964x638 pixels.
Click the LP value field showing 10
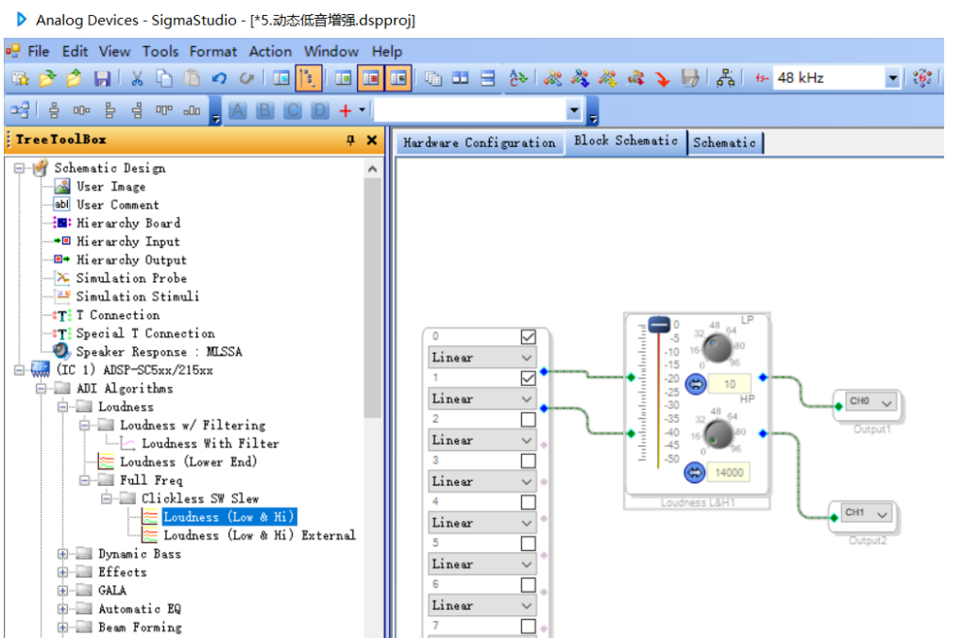(729, 385)
